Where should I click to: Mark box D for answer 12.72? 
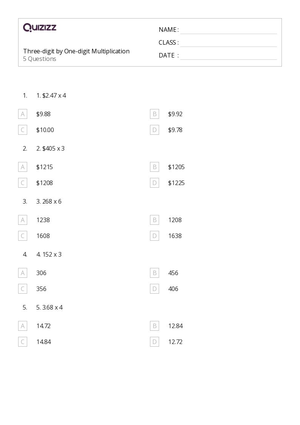pos(155,342)
